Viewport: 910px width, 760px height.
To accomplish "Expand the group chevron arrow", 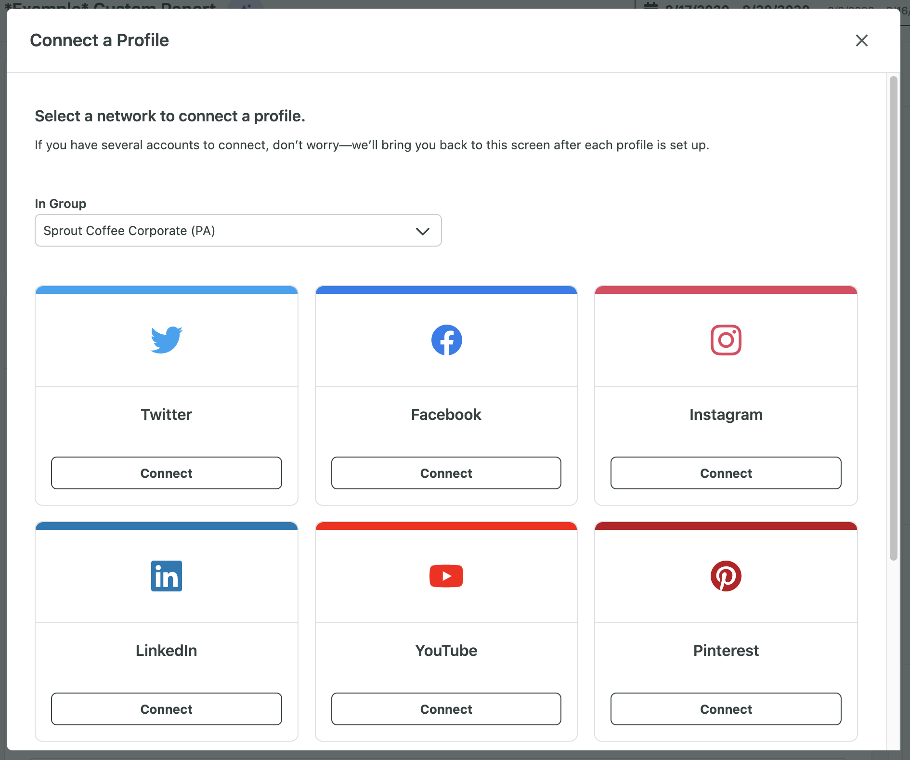I will click(x=422, y=231).
